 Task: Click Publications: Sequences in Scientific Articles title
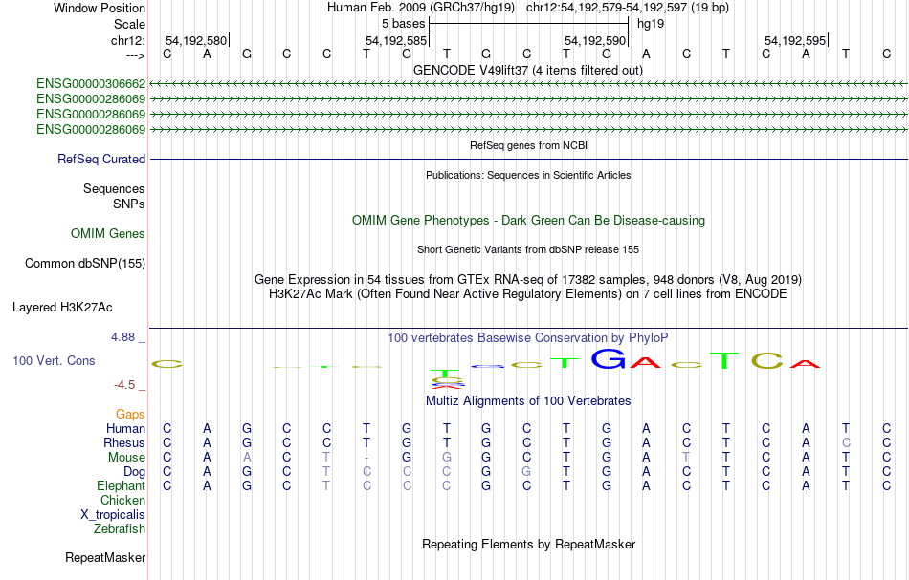529,176
